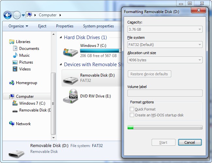Select Homegroup in navigation pane
Viewport: 212px width, 163px height.
point(26,83)
